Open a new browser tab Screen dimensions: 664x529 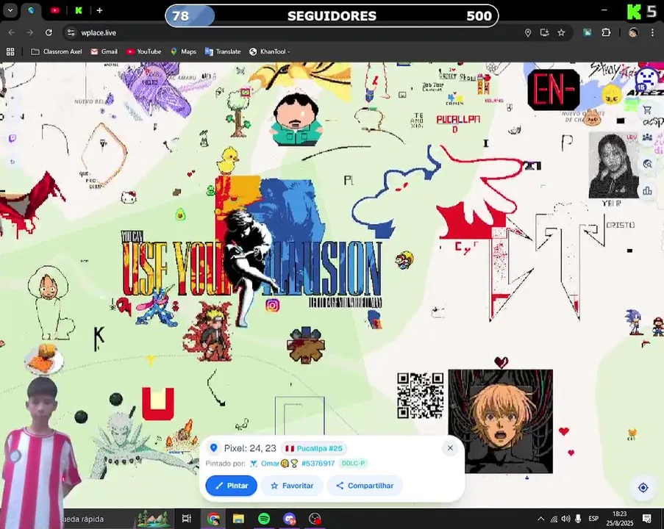(99, 10)
